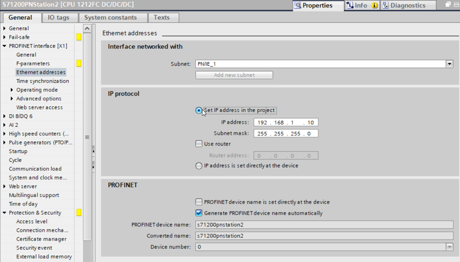This screenshot has height=262, width=460.
Task: Open the Diagnostics tab
Action: (408, 5)
